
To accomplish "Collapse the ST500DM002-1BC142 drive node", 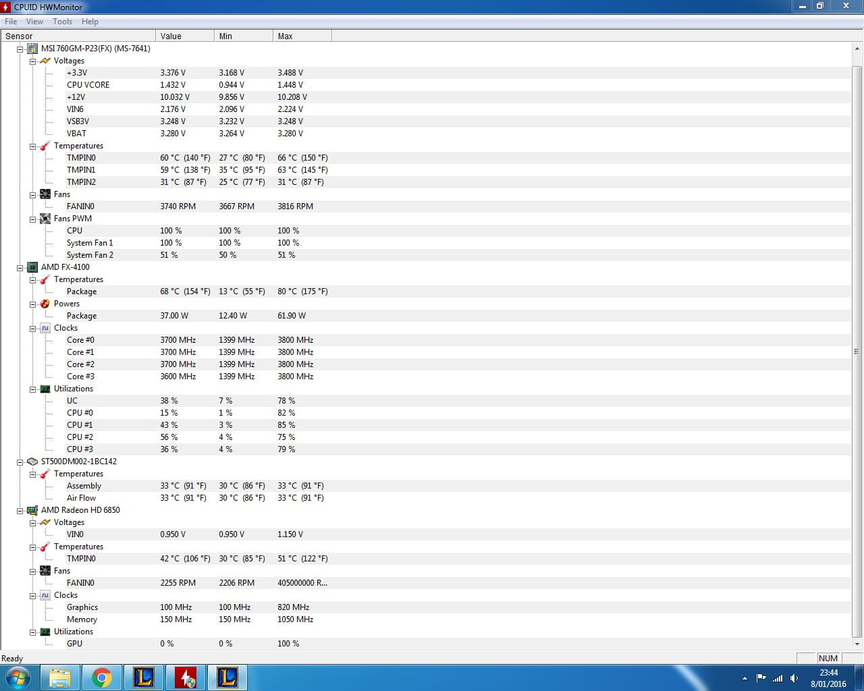I will 20,462.
